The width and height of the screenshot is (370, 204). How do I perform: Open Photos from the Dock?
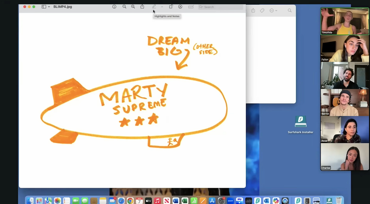(x=57, y=201)
